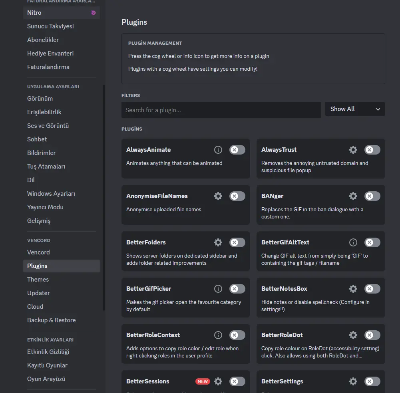This screenshot has height=393, width=400.
Task: Click the BANger plugin name
Action: click(272, 196)
